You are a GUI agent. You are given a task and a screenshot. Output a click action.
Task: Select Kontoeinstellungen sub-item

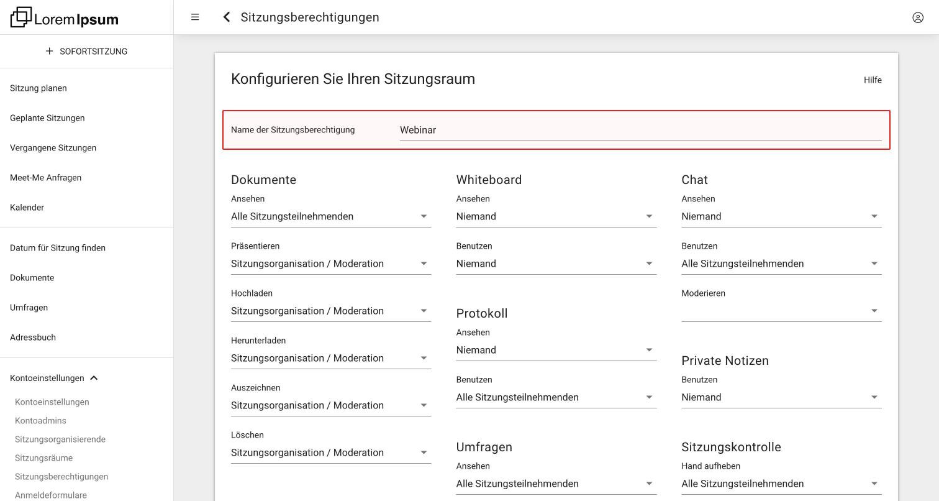click(52, 402)
